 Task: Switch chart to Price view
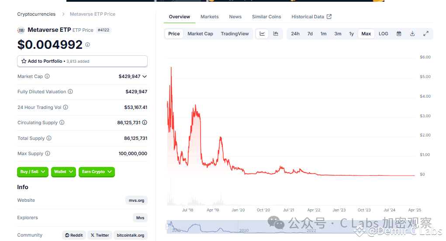click(x=174, y=34)
